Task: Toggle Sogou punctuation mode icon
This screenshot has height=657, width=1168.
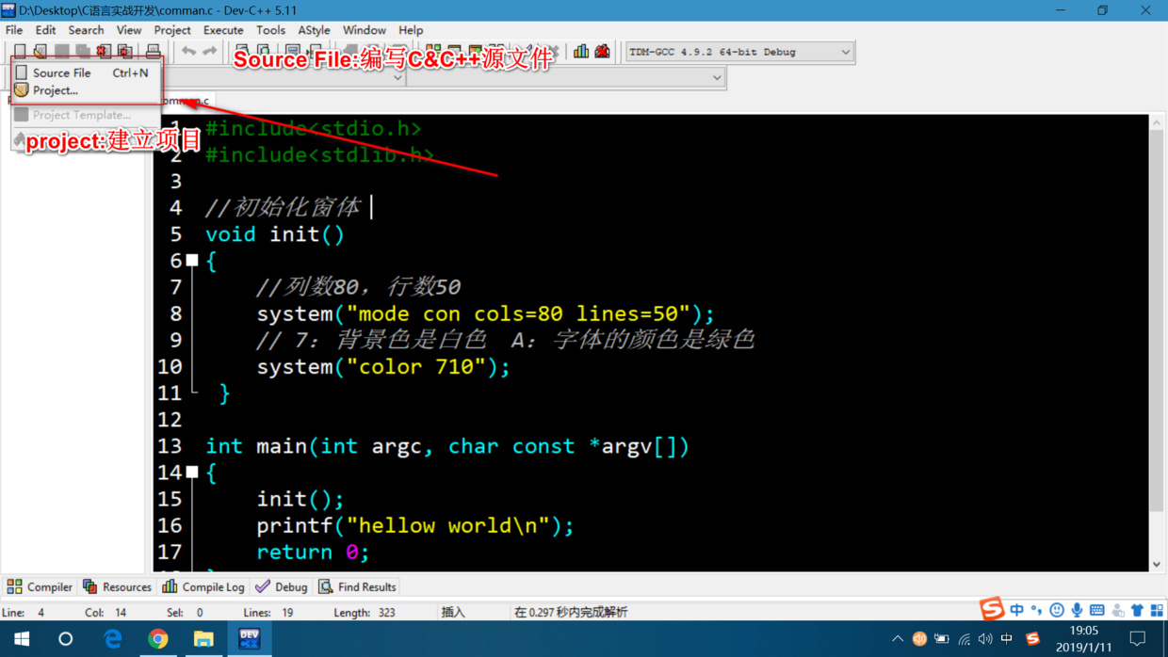Action: pyautogui.click(x=1037, y=610)
